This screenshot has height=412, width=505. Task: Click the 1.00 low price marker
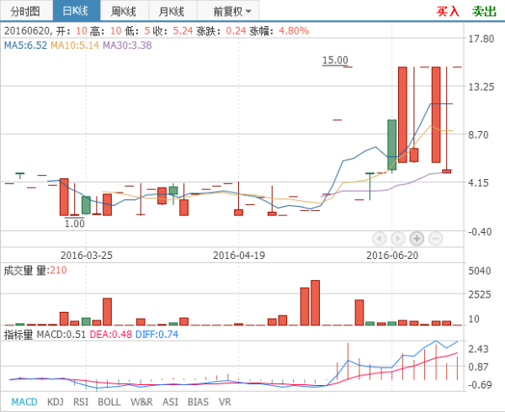[x=74, y=224]
